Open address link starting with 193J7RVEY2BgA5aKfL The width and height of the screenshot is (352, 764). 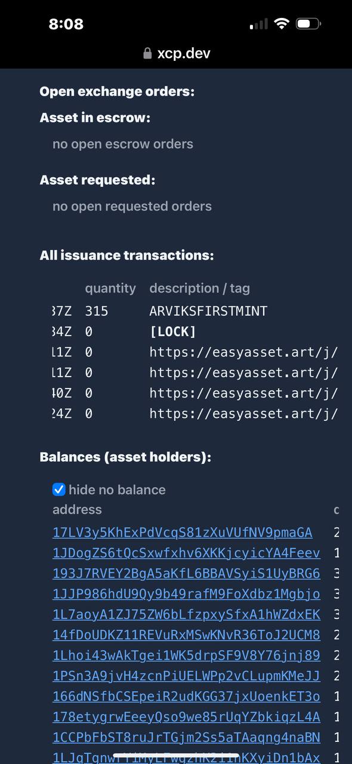click(x=186, y=574)
